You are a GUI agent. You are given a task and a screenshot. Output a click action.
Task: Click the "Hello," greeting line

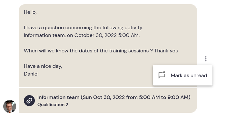[30, 12]
